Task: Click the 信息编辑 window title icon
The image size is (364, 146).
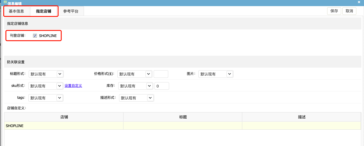Action: (5, 2)
